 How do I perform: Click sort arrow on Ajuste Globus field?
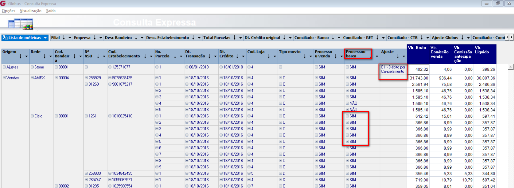pyautogui.click(x=462, y=38)
